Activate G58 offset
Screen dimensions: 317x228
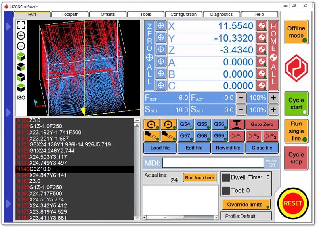pyautogui.click(x=202, y=136)
